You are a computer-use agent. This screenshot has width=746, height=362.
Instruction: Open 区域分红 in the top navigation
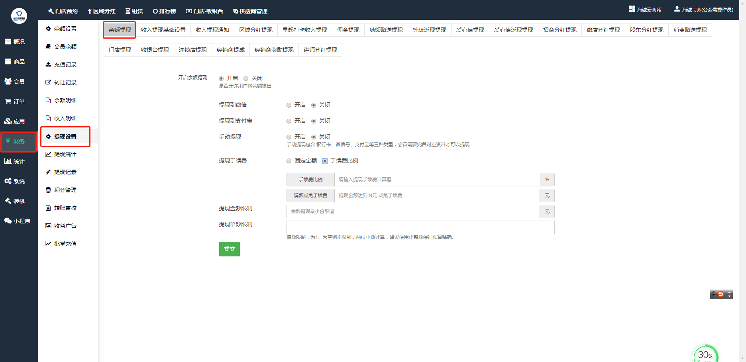(x=101, y=11)
